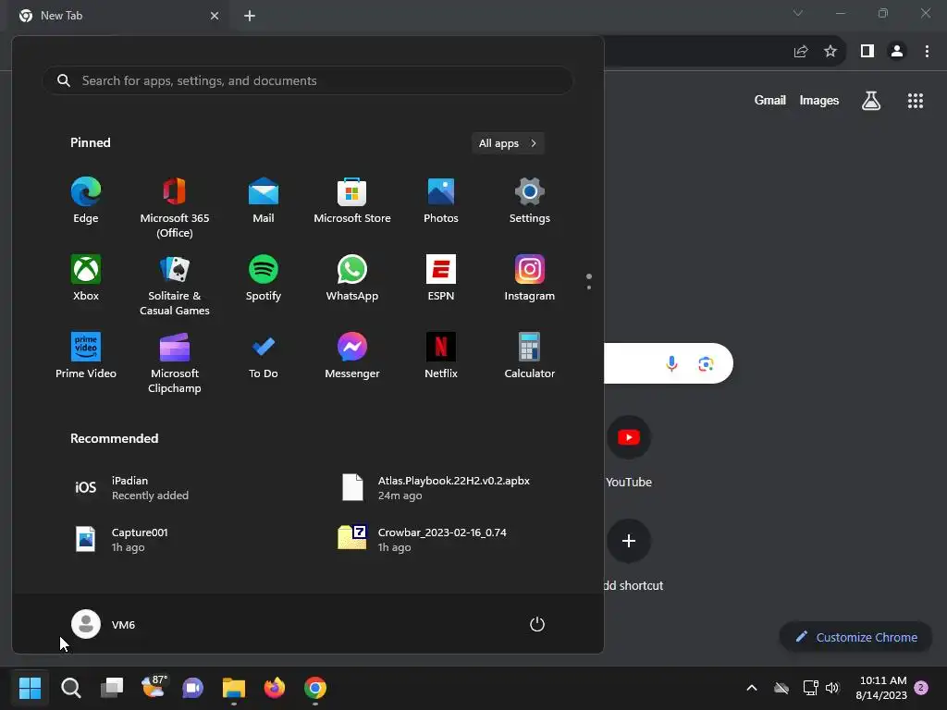Open the Edge pinned app
Viewport: 947px width, 710px height.
pos(86,201)
